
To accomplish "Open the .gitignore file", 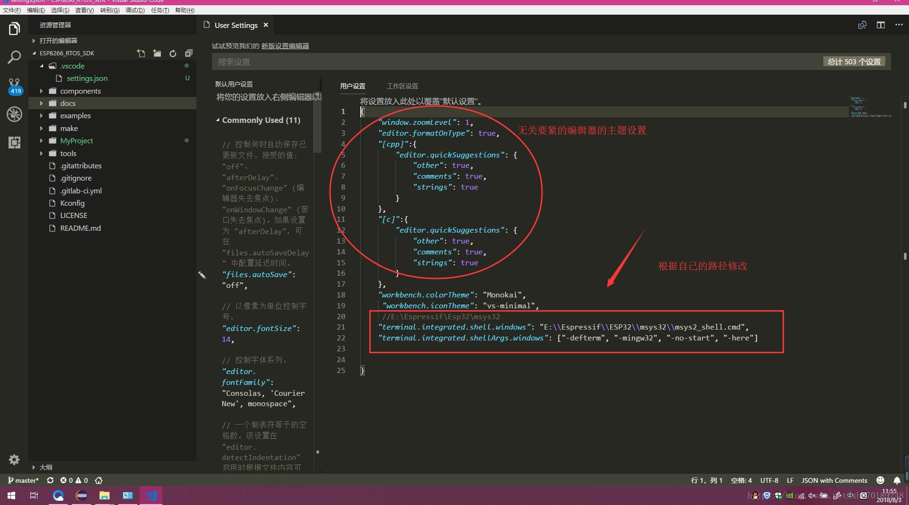I will [76, 178].
